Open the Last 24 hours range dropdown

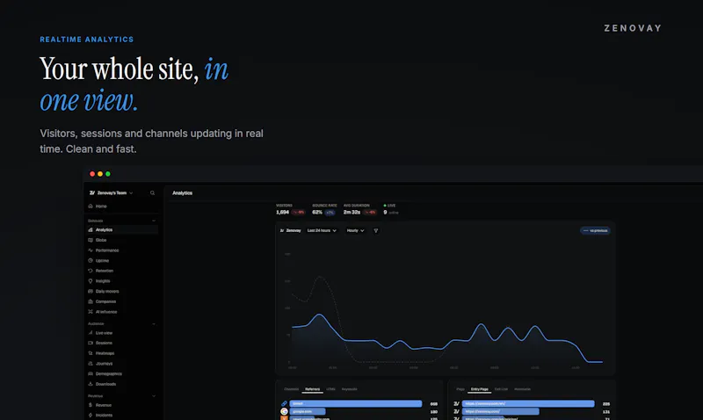tap(322, 230)
